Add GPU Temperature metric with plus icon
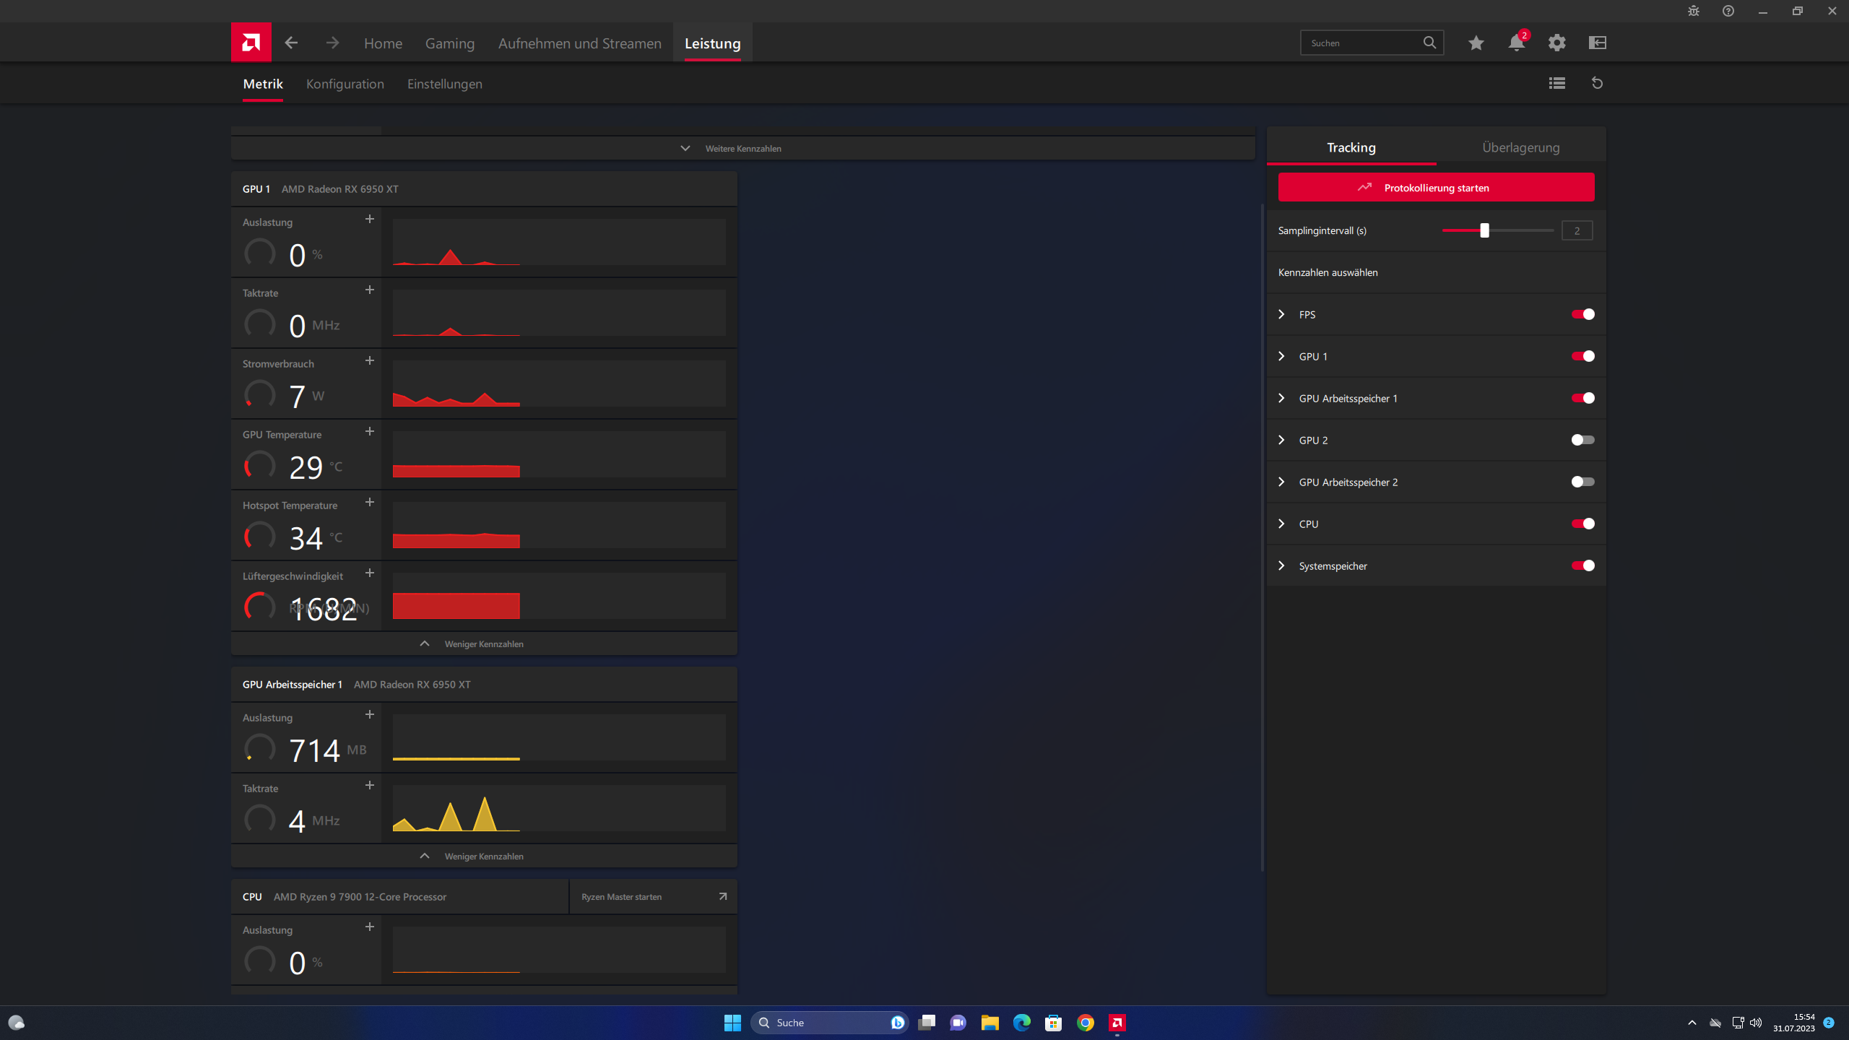This screenshot has width=1849, height=1040. 369,431
